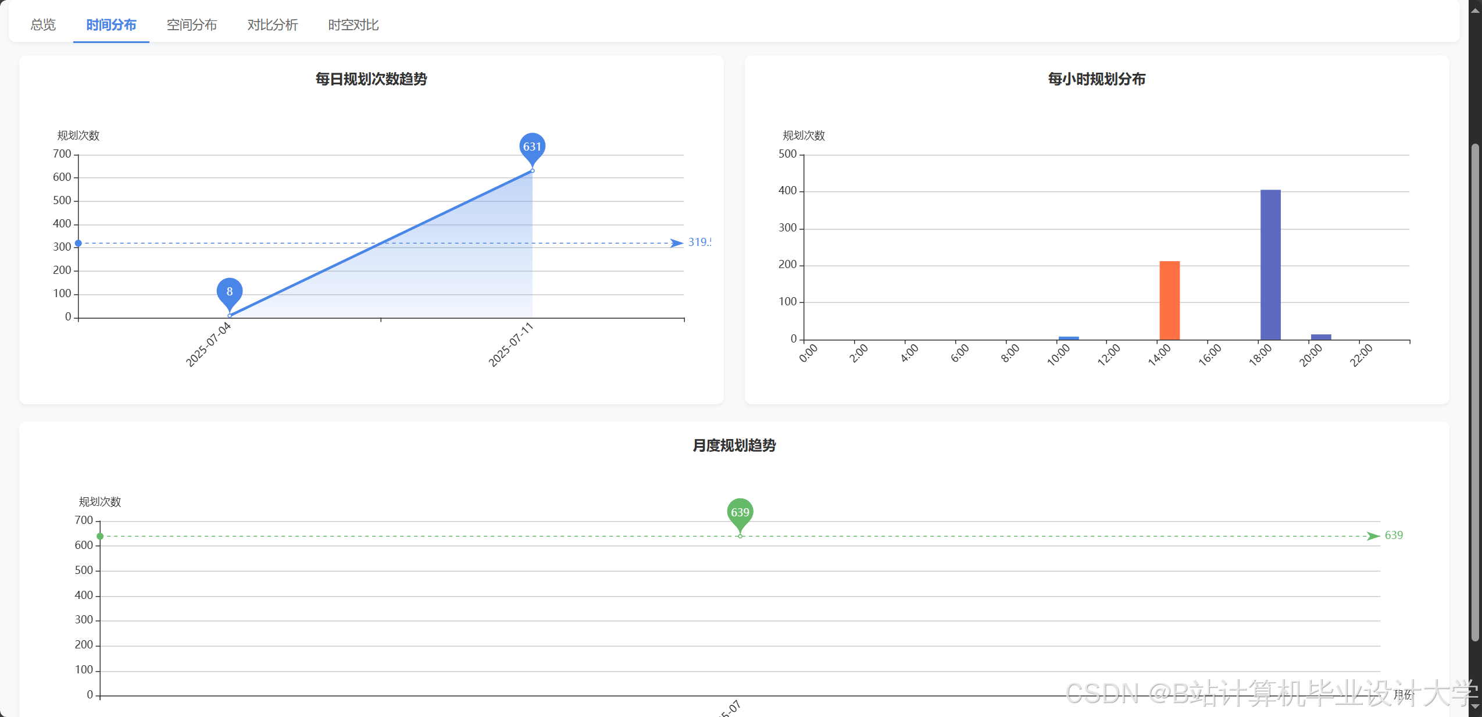
Task: Click the scrollbar down arrow
Action: [x=1475, y=707]
